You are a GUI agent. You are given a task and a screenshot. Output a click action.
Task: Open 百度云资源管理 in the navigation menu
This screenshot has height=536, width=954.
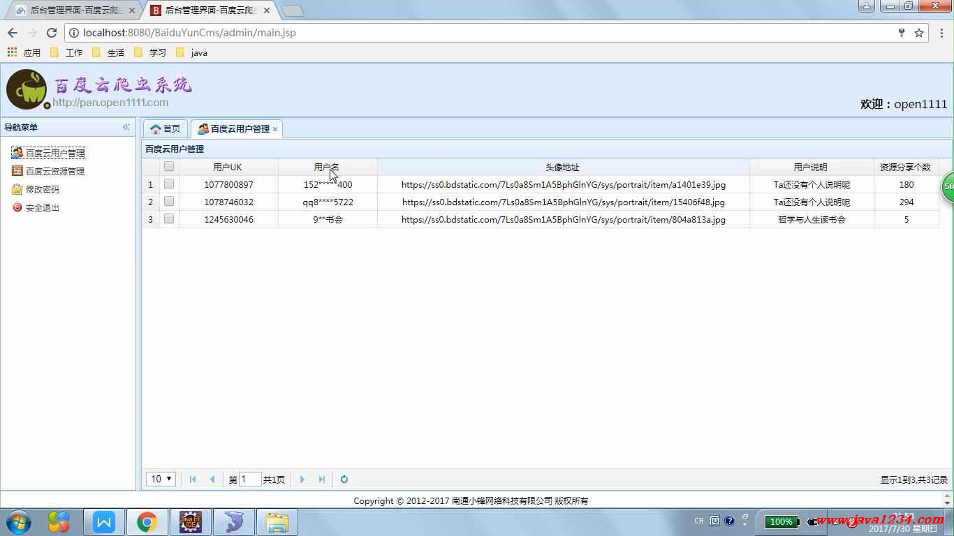click(x=48, y=171)
